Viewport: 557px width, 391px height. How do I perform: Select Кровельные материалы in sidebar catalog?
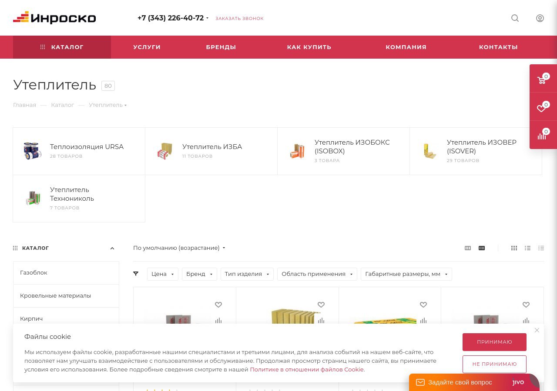click(66, 296)
